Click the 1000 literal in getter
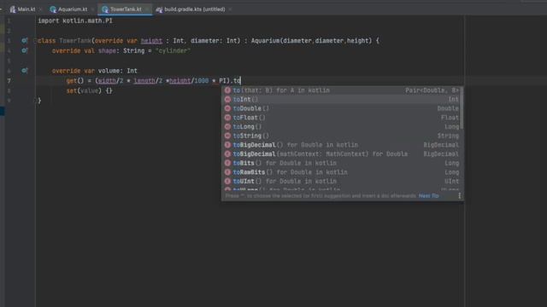The width and height of the screenshot is (547, 307). tap(202, 81)
